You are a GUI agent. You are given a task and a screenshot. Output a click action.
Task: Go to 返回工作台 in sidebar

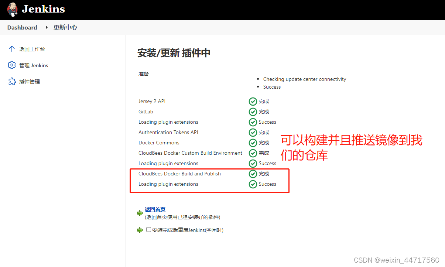coord(32,49)
